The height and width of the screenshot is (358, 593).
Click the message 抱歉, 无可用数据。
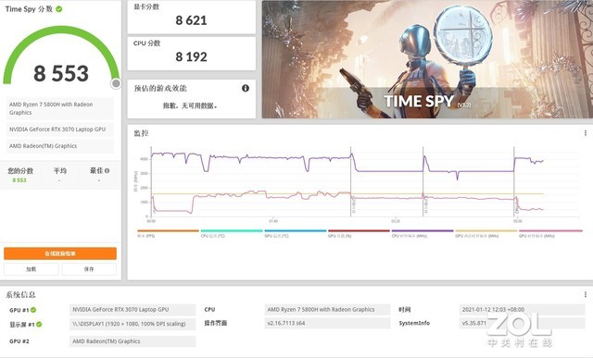click(190, 105)
